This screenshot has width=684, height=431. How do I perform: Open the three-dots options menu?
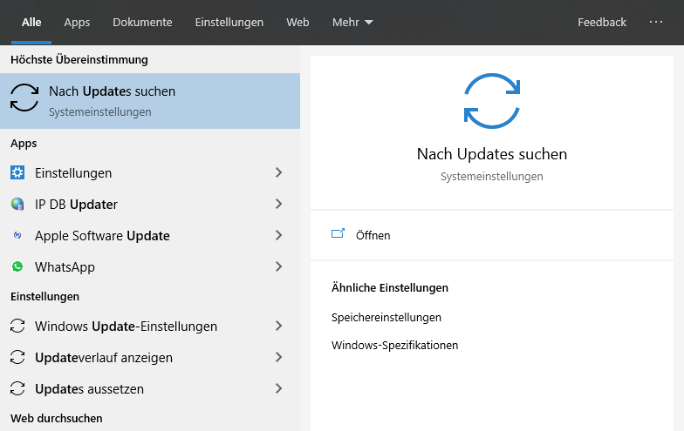(x=656, y=22)
